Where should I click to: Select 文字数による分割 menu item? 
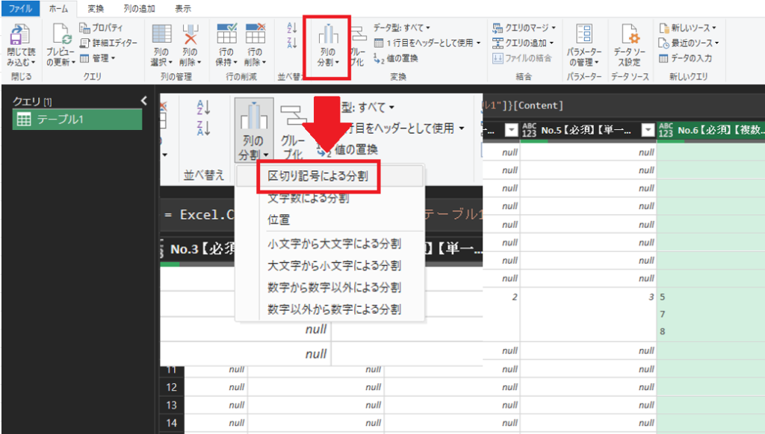tap(308, 199)
